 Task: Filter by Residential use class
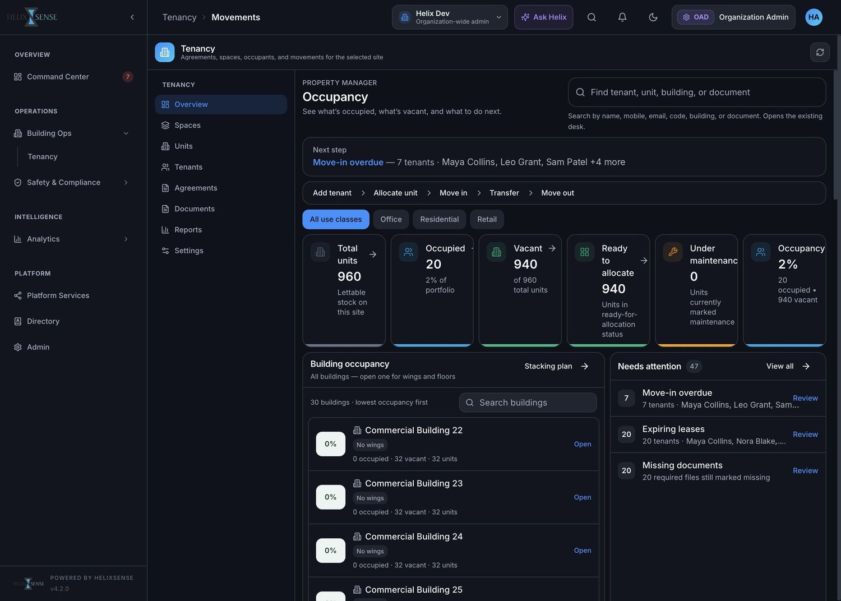point(440,219)
